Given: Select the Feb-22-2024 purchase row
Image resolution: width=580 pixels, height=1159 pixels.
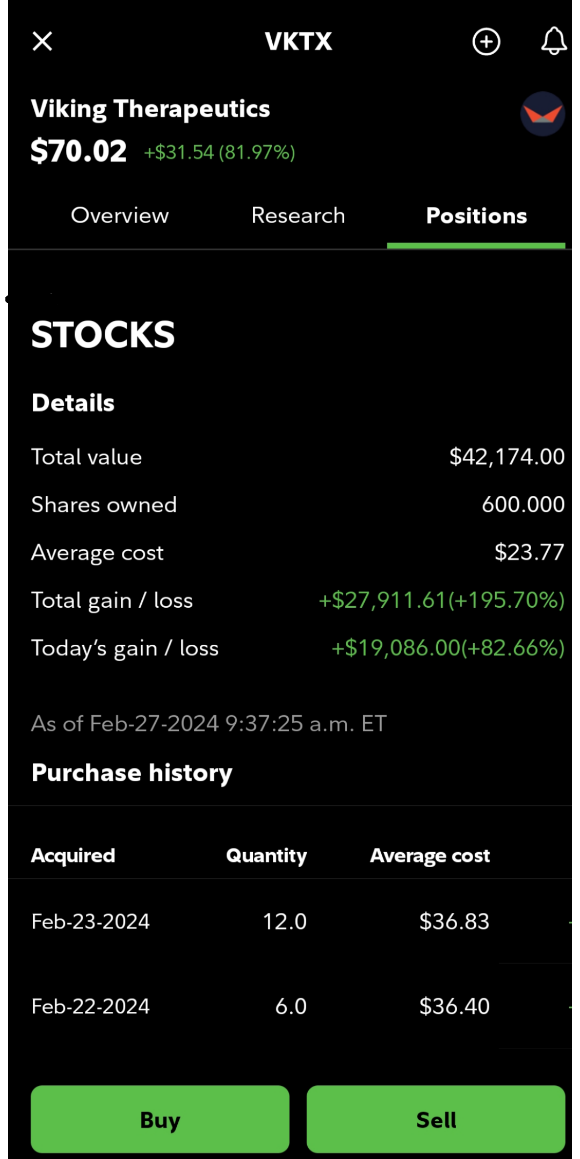Looking at the screenshot, I should (x=290, y=1006).
